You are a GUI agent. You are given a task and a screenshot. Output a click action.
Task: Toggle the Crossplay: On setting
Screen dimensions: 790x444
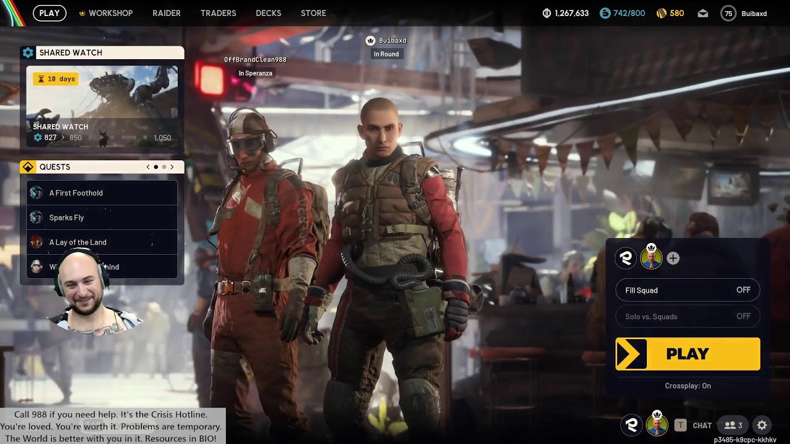coord(688,386)
